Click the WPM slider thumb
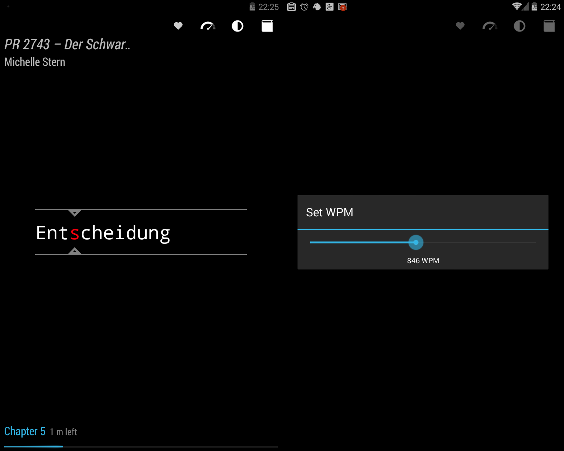This screenshot has width=564, height=451. pos(416,242)
